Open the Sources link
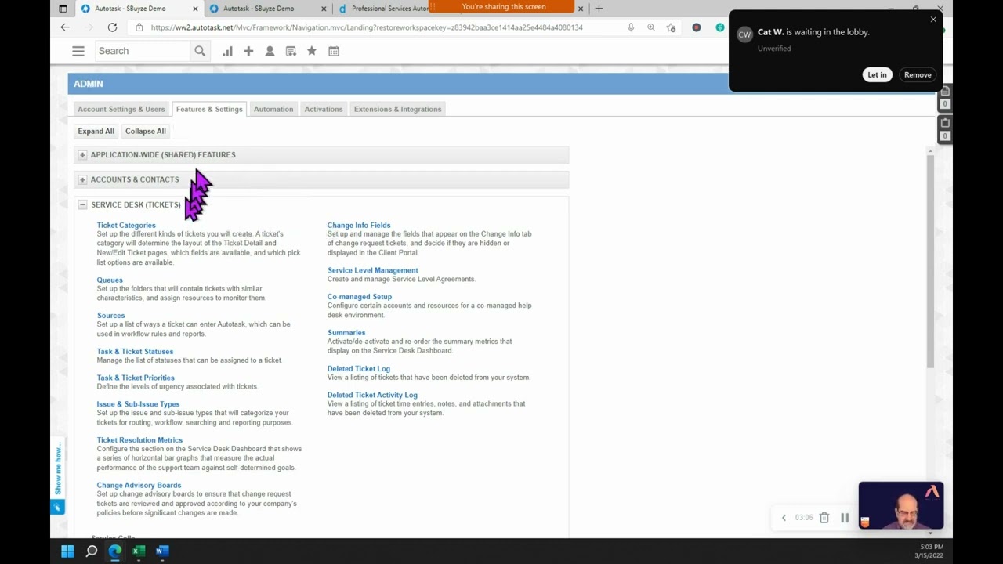Image resolution: width=1003 pixels, height=564 pixels. [x=110, y=316]
